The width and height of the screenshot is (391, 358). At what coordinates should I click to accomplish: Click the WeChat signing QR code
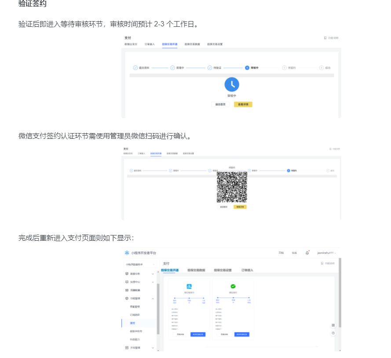[x=232, y=187]
